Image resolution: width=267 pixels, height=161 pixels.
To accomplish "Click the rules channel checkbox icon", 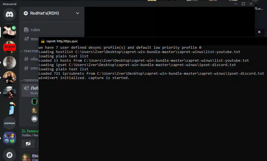I will click(x=26, y=30).
